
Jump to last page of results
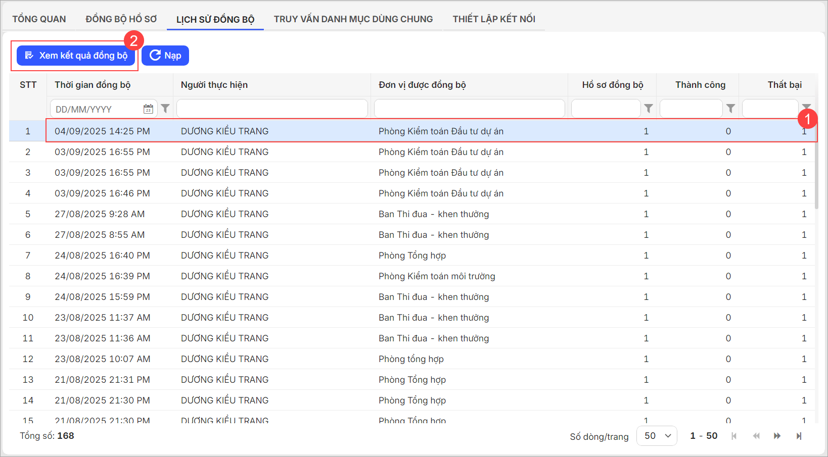(799, 436)
